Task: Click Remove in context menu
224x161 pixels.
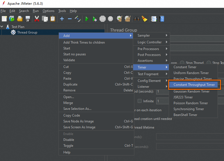Action: (x=96, y=90)
